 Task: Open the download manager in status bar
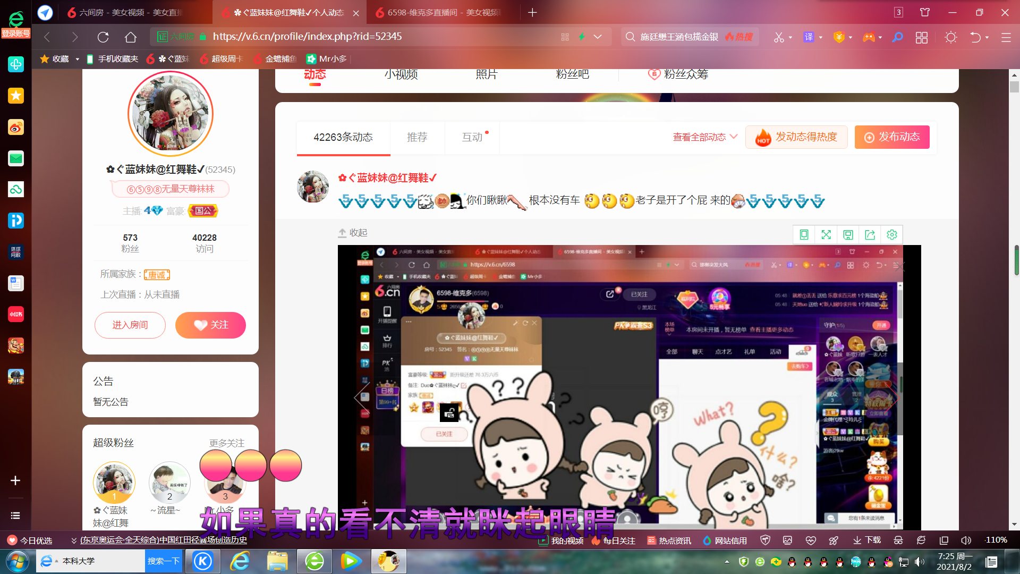[867, 540]
